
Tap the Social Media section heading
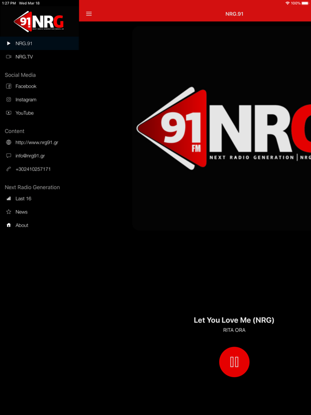tap(20, 75)
